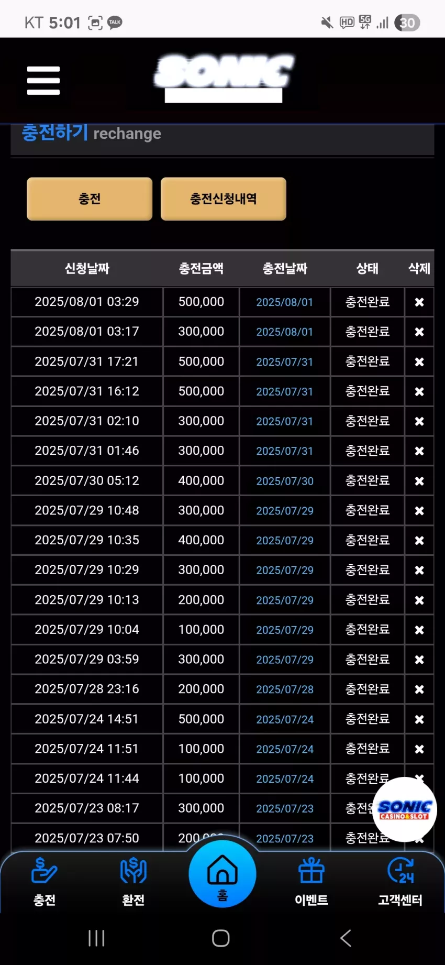The width and height of the screenshot is (445, 965).
Task: Click the 신청날짜 column header
Action: coord(87,268)
